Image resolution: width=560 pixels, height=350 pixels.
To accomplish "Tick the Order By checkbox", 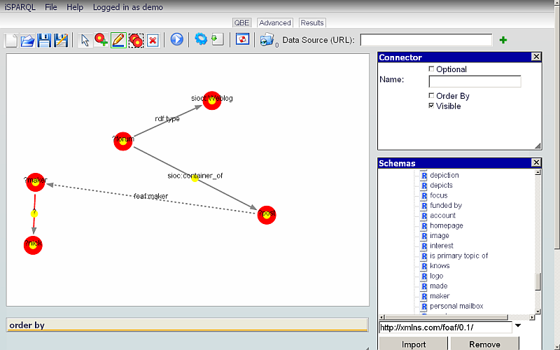I will click(x=431, y=95).
